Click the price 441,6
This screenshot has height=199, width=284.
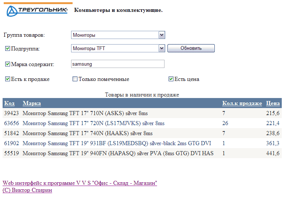tap(273, 153)
